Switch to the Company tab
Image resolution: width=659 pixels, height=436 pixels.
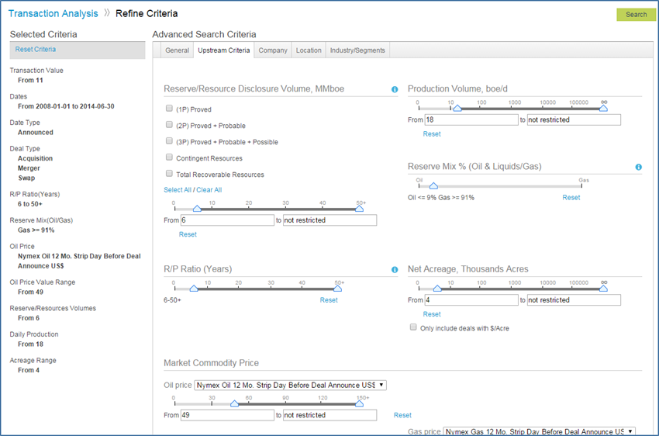[273, 50]
